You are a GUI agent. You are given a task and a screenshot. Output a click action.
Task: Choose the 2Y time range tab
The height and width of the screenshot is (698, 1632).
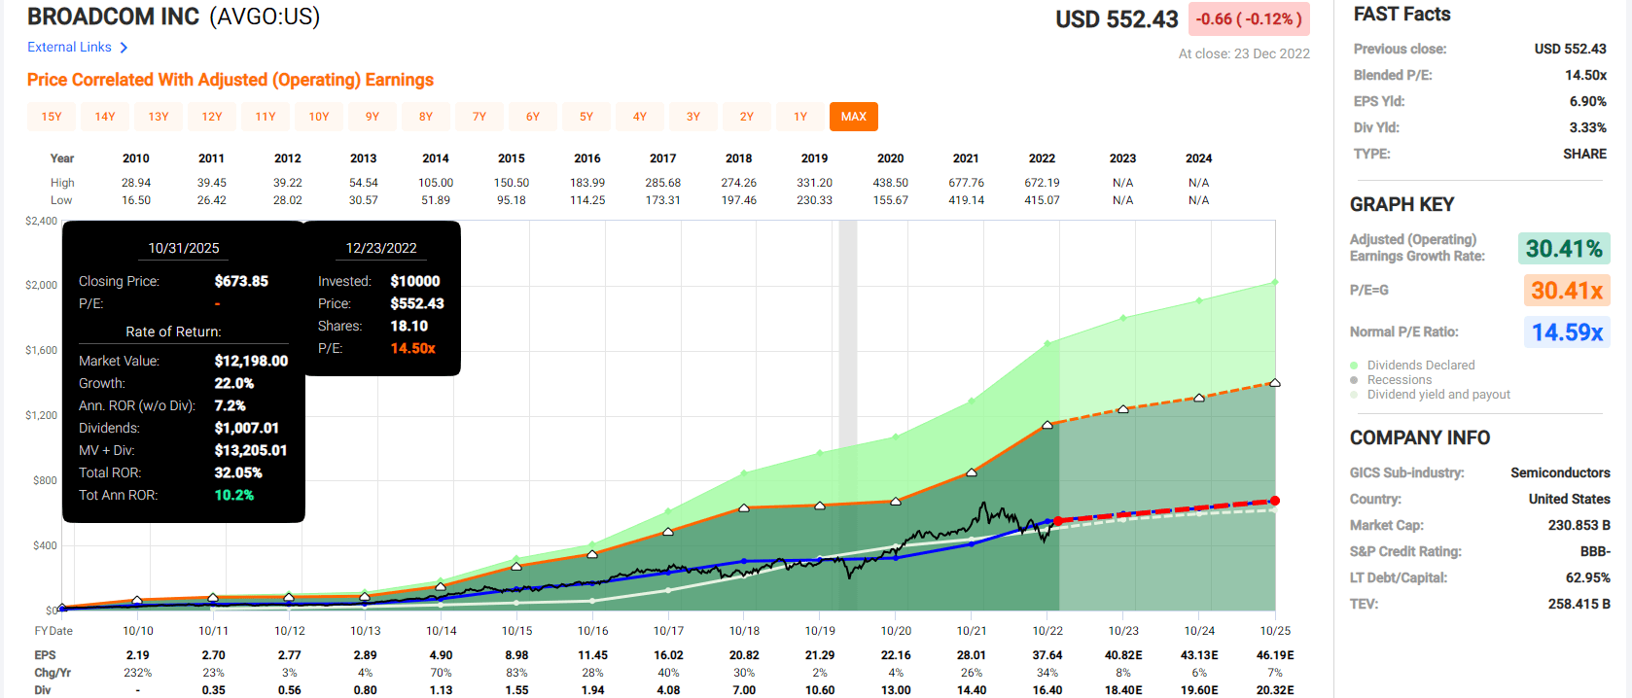click(x=747, y=117)
